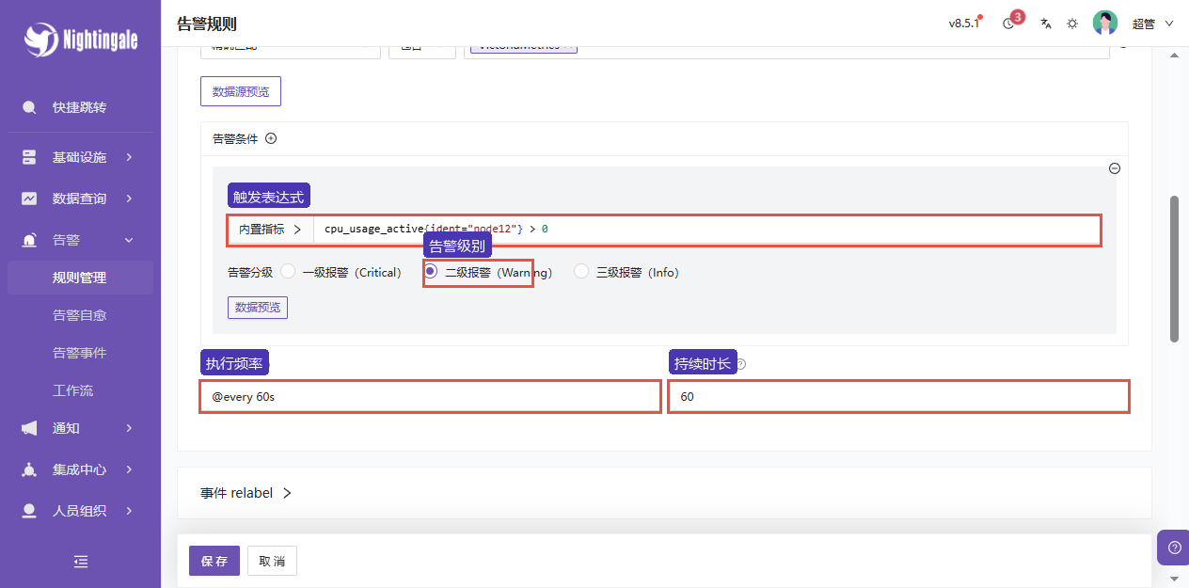Open the 通知 menu label
Viewport: 1189px width, 588px height.
[66, 428]
